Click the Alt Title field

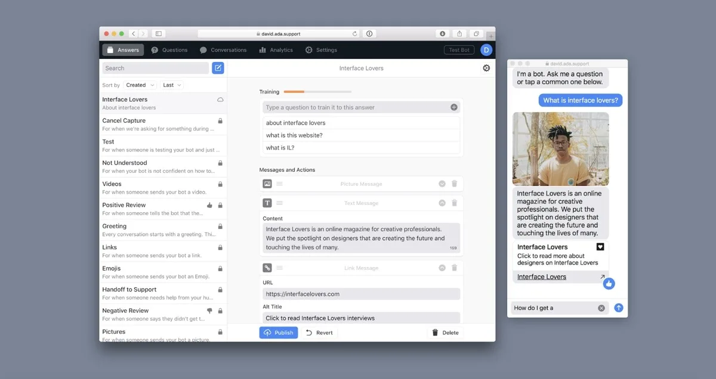tap(362, 318)
